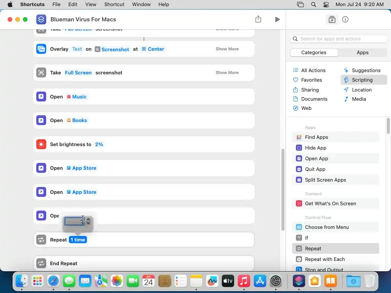Open Music from the Dock
Screen dimensions: 391x293
click(x=244, y=281)
